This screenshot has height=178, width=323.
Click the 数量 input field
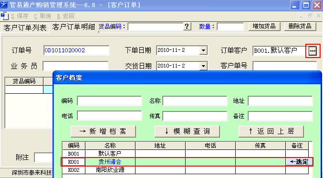click(x=230, y=27)
